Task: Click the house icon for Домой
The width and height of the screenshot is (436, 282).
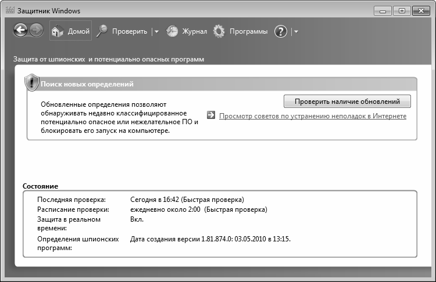Action: (58, 31)
